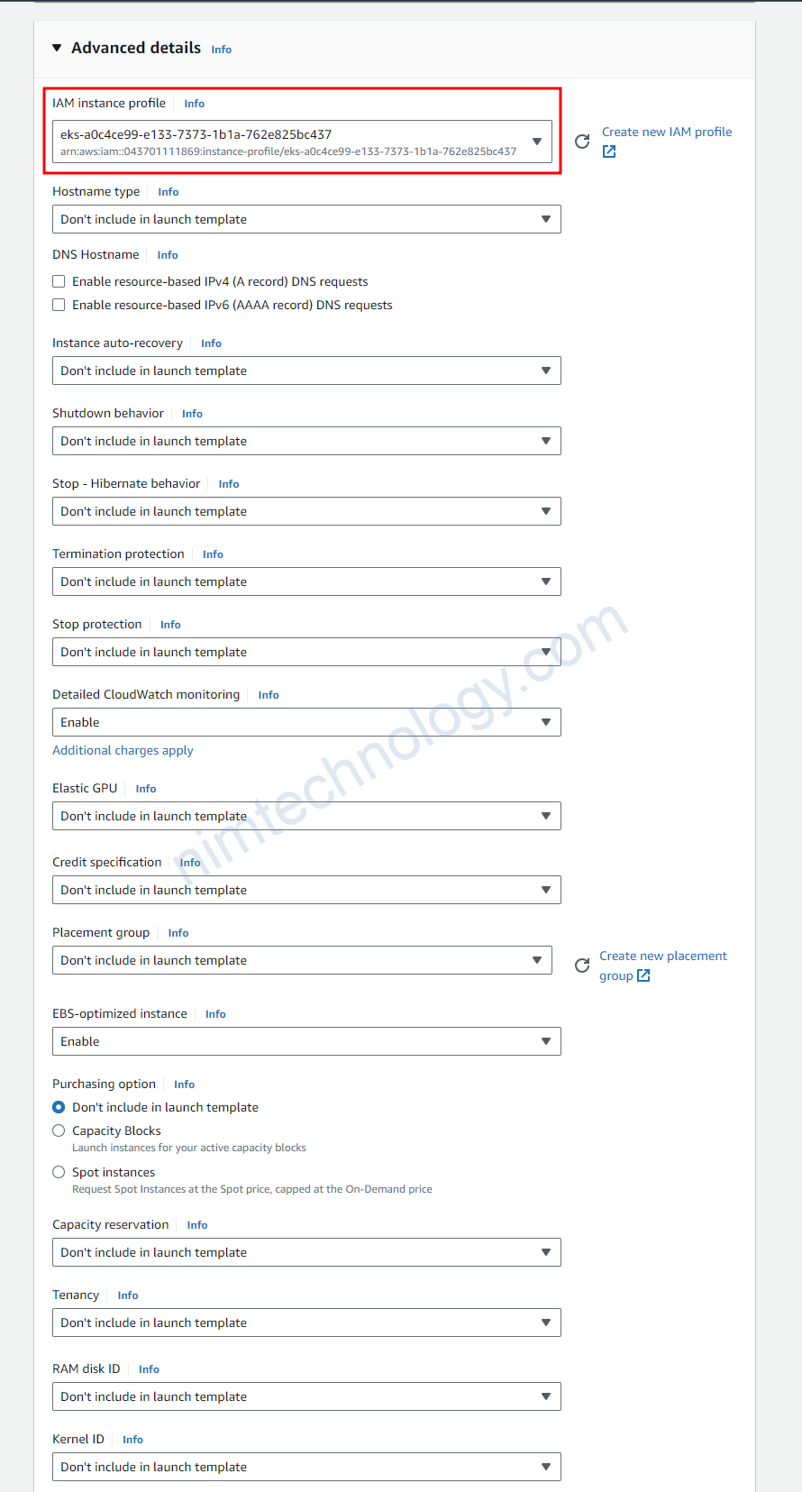Viewport: 802px width, 1492px height.
Task: Open the EBS-optimized instance dropdown
Action: pyautogui.click(x=306, y=1041)
